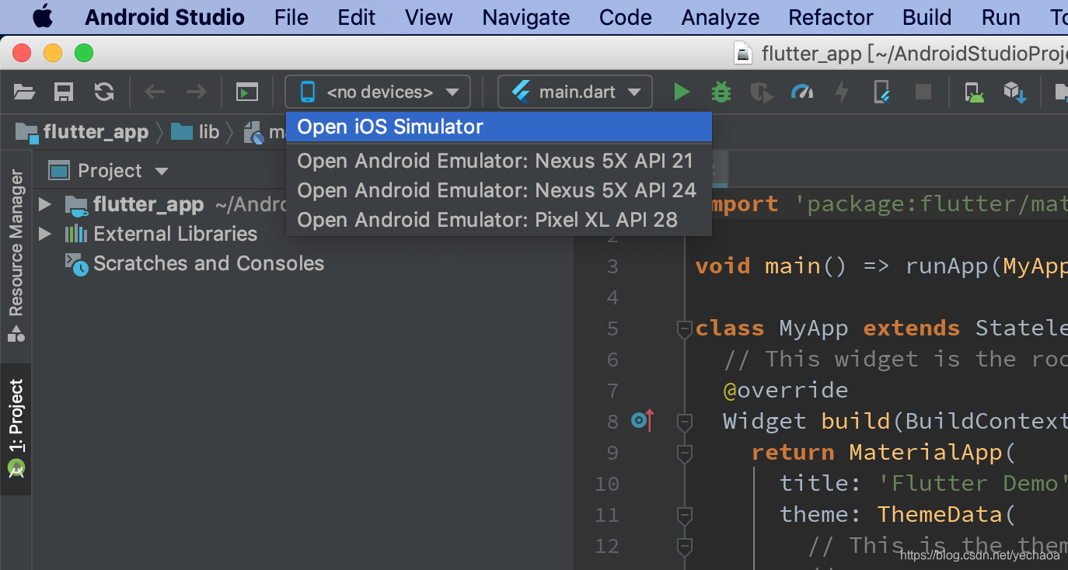
Task: Open the Edit menu
Action: pyautogui.click(x=357, y=17)
